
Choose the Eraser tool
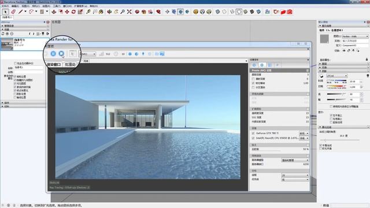tap(13, 12)
